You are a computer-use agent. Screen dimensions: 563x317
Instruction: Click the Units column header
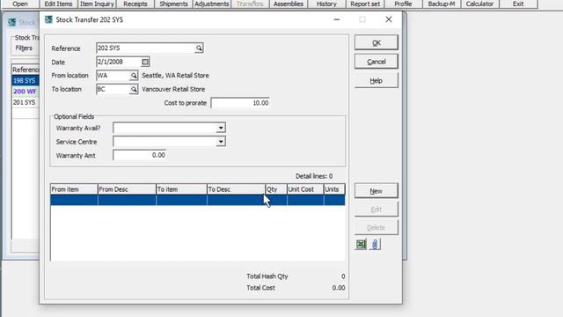click(x=334, y=189)
